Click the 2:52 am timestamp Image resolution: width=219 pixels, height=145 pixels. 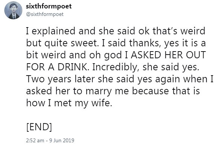click(x=35, y=140)
